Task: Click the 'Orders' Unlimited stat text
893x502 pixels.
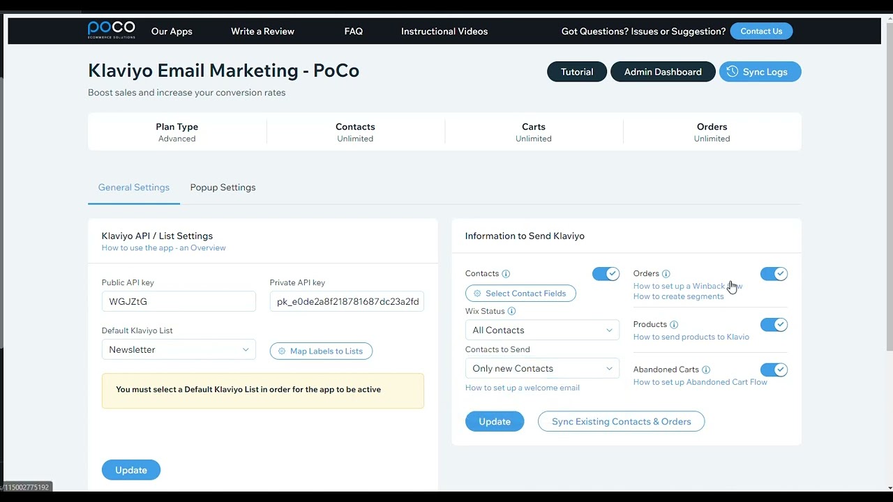Action: click(712, 139)
